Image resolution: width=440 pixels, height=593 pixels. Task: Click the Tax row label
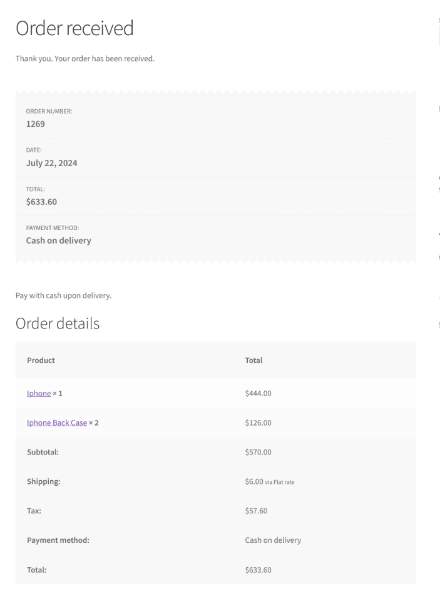(x=34, y=510)
